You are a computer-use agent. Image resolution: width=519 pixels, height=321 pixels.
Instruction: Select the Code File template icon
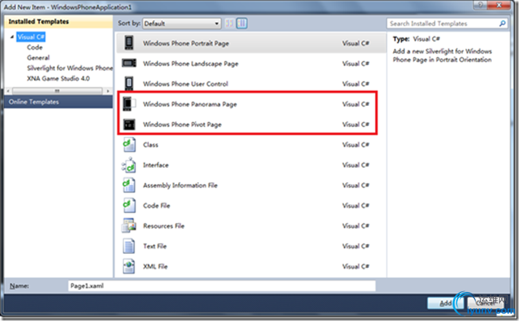tap(128, 205)
